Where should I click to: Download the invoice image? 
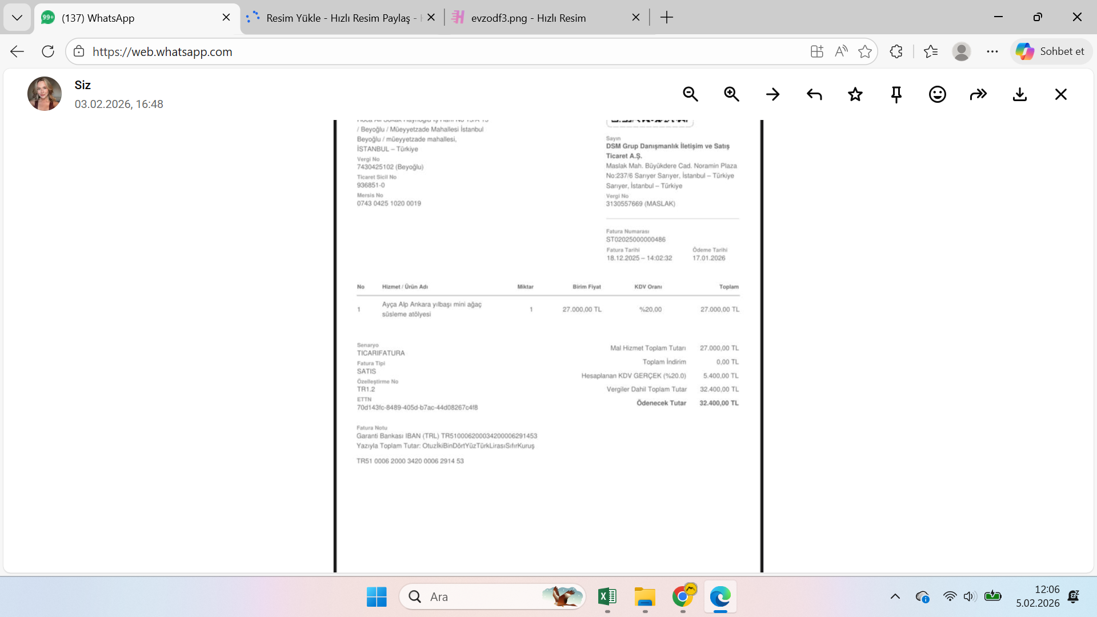point(1020,94)
